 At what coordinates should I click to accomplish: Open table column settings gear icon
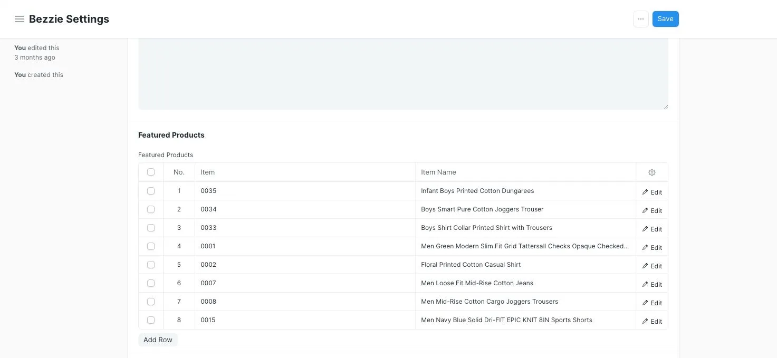(652, 172)
